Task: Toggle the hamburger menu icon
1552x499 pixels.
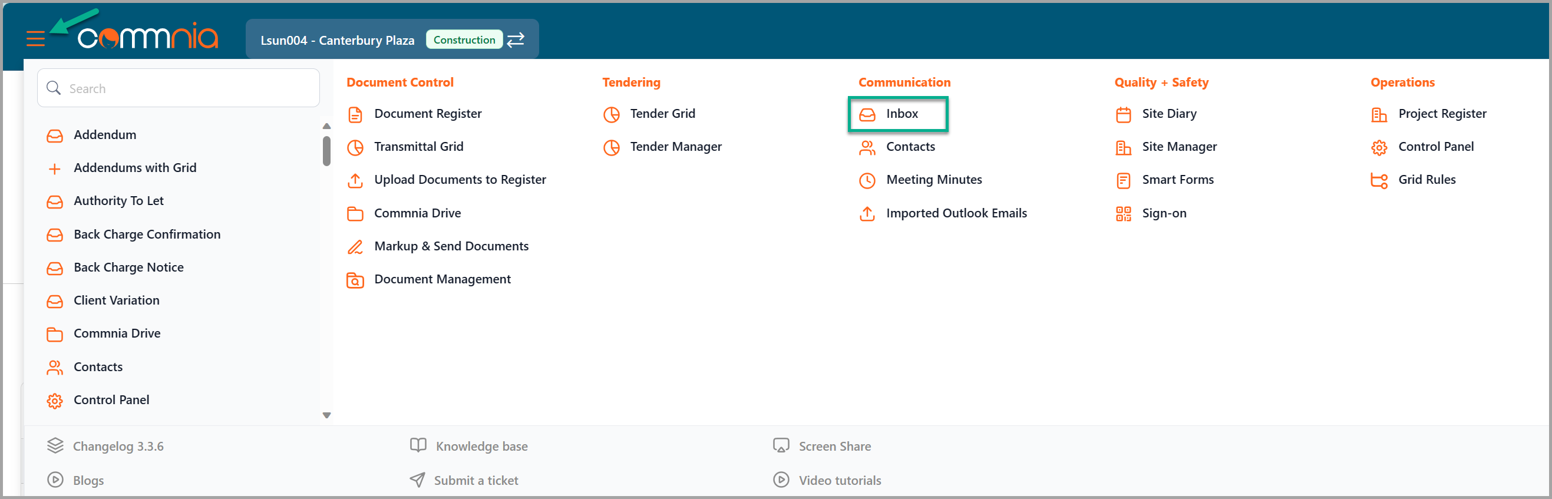Action: point(35,39)
